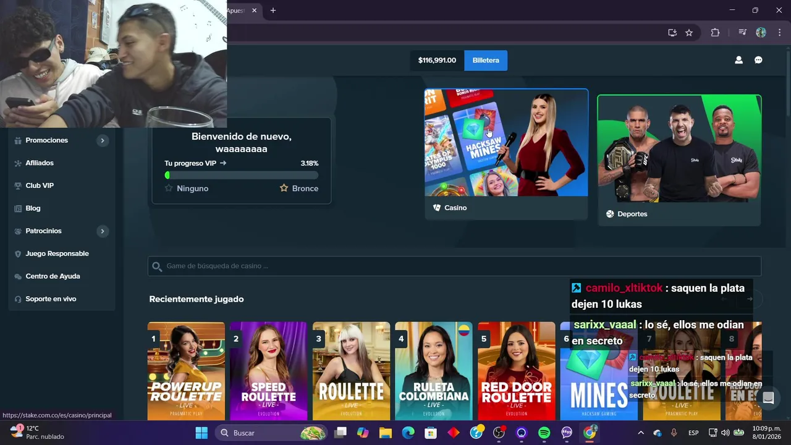791x445 pixels.
Task: Expand the Patrocinios submenu chevron
Action: point(103,231)
